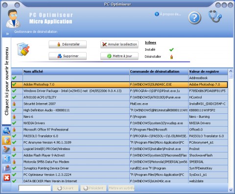Select PASSOLO Translator 6.0 name cell
The width and height of the screenshot is (235, 194).
point(76,136)
